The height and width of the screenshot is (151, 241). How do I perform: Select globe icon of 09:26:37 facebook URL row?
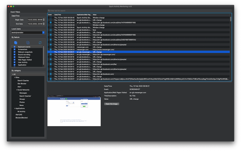(51, 35)
